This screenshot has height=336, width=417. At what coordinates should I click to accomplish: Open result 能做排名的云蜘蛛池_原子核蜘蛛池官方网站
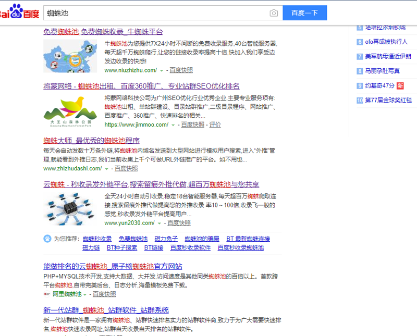point(113,266)
